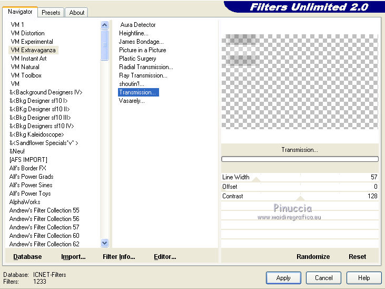Select Andrew's Filter Collection 60
Image resolution: width=385 pixels, height=289 pixels.
[x=44, y=235]
